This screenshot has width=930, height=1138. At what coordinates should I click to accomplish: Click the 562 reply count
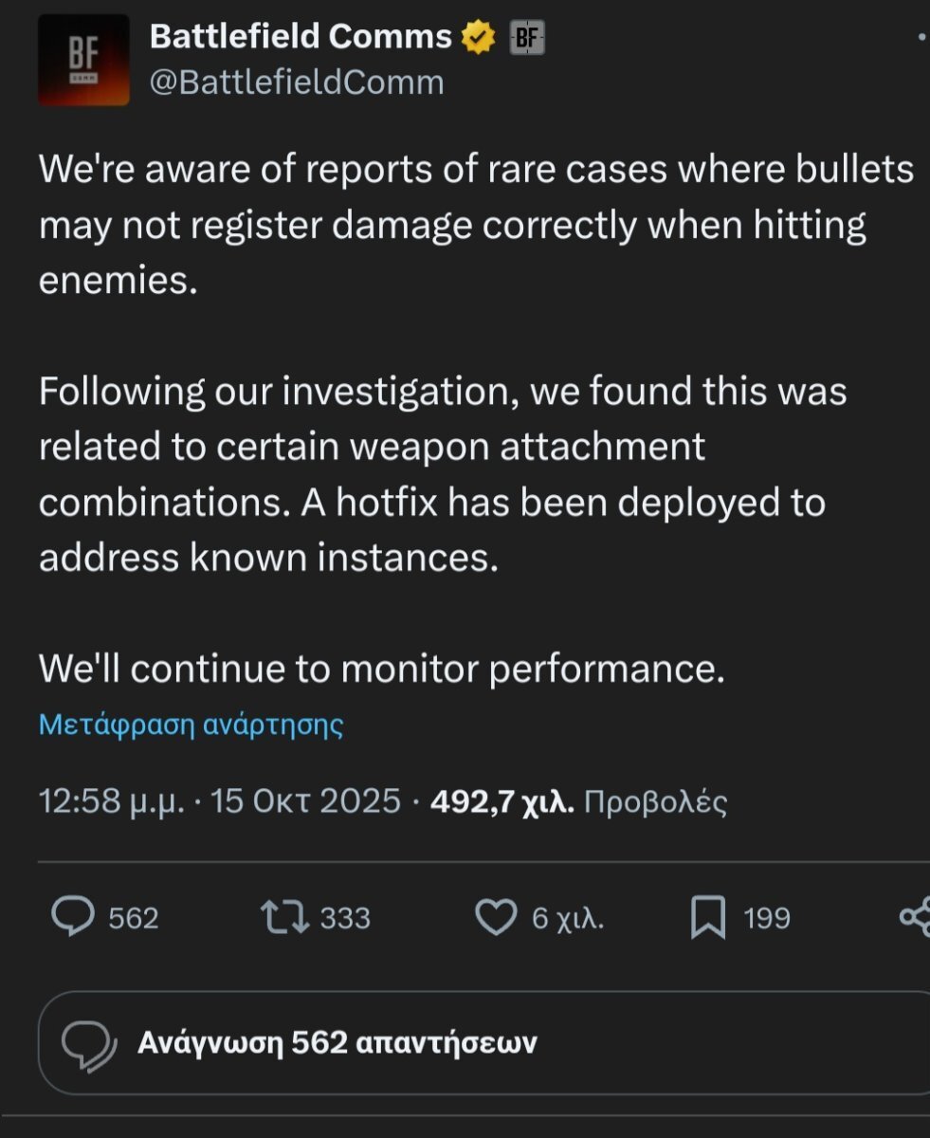click(134, 918)
